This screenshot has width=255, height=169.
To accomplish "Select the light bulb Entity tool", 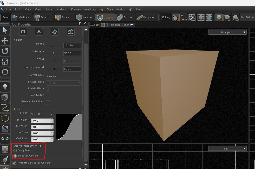I will [x=5, y=87].
